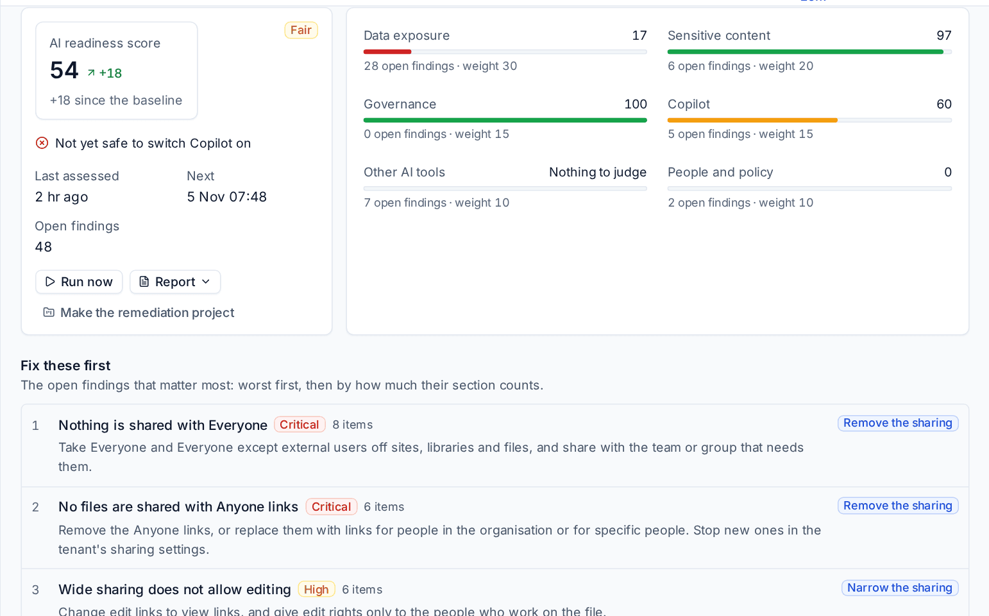Click the Sensitive content green progress bar
This screenshot has width=989, height=616.
pos(805,52)
